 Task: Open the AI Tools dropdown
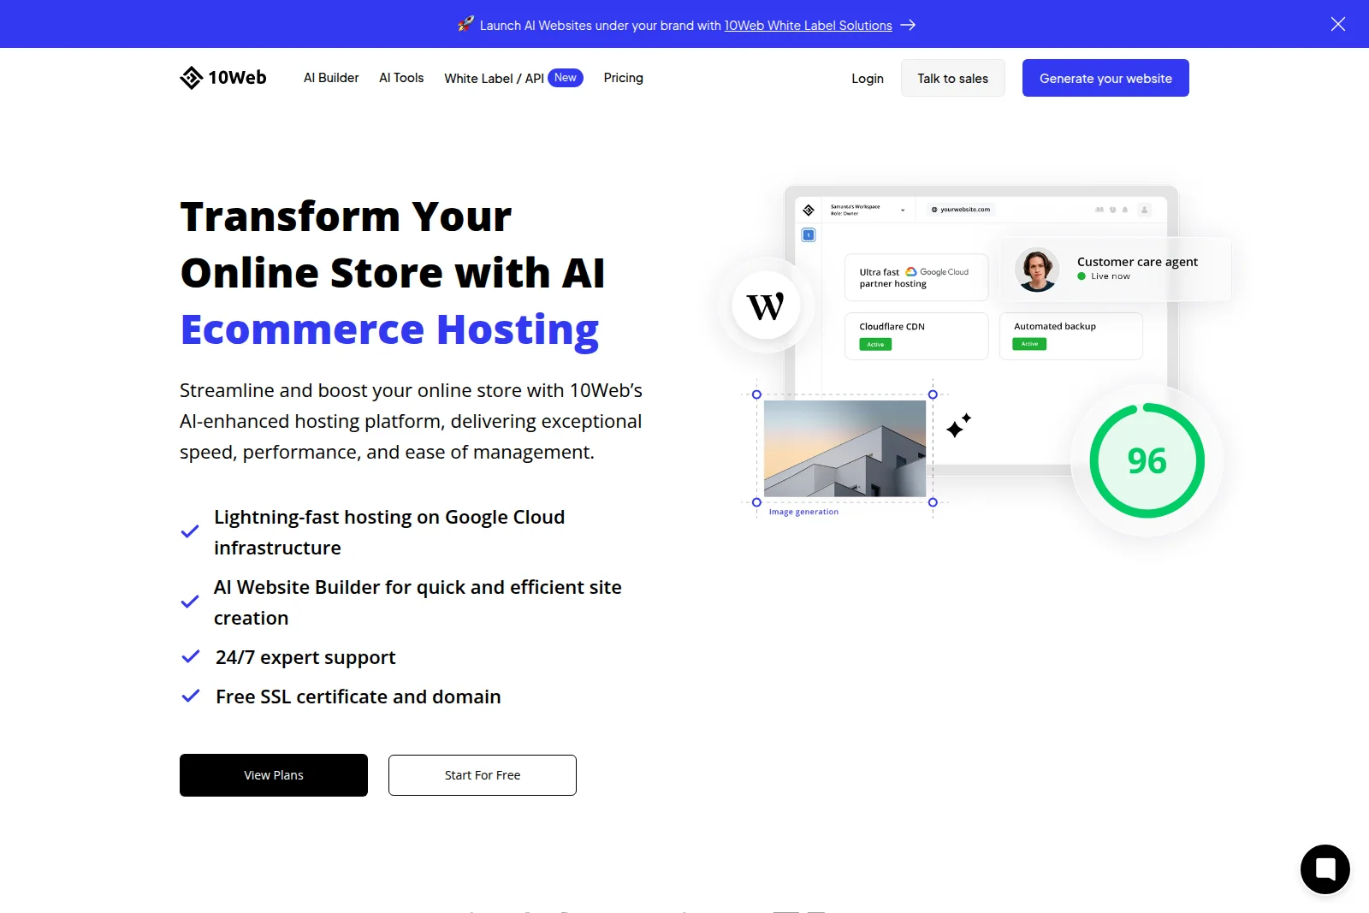[401, 78]
